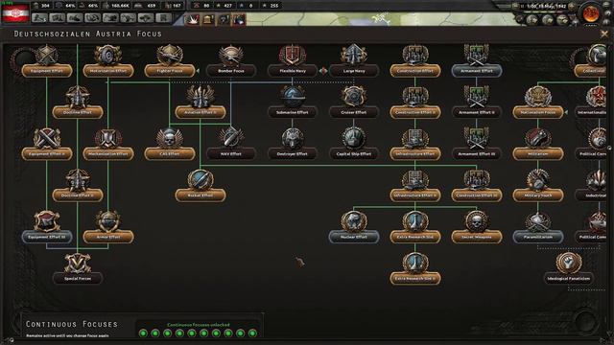Open the Recruit and Deploy menu
Image resolution: width=614 pixels, height=345 pixels.
pyautogui.click(x=146, y=18)
